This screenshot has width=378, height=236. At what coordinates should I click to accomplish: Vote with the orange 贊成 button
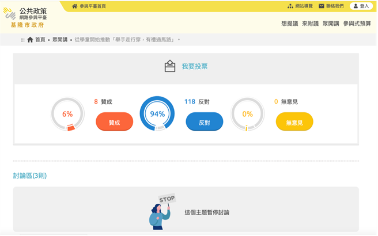[x=115, y=121]
